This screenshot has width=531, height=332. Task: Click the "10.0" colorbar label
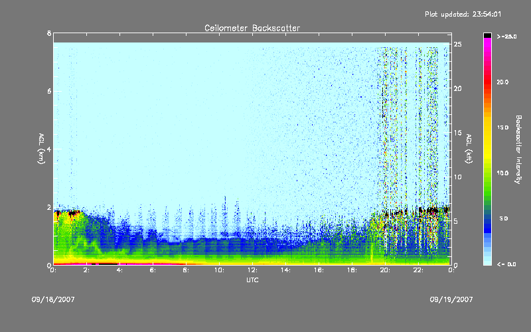[502, 173]
